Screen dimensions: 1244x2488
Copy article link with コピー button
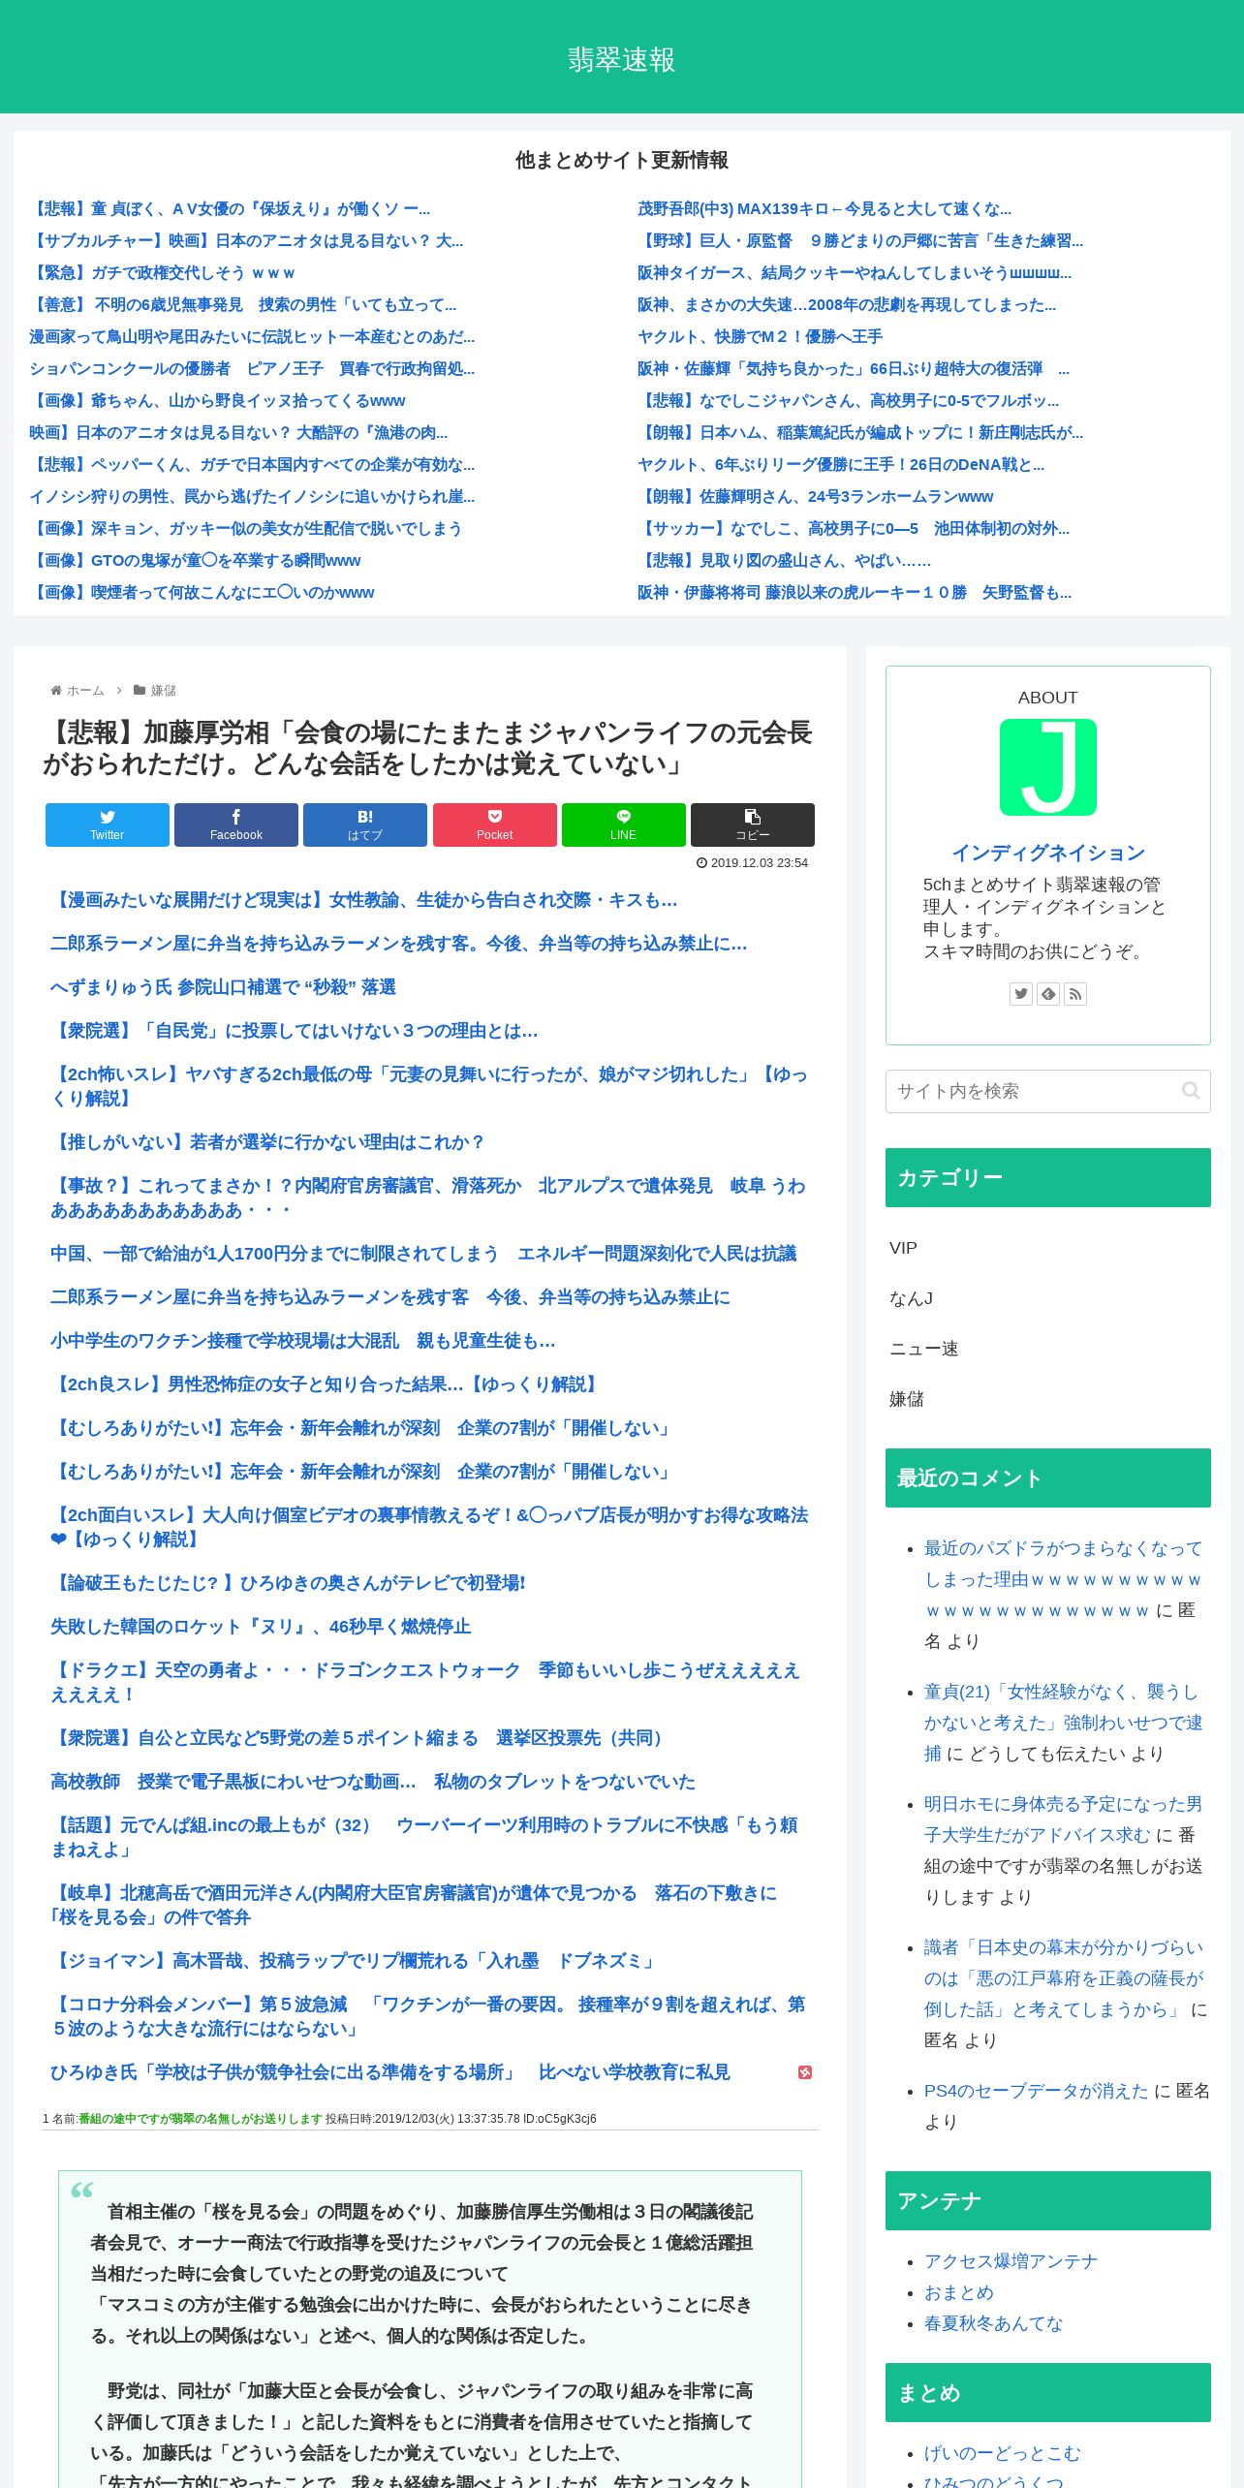point(753,824)
